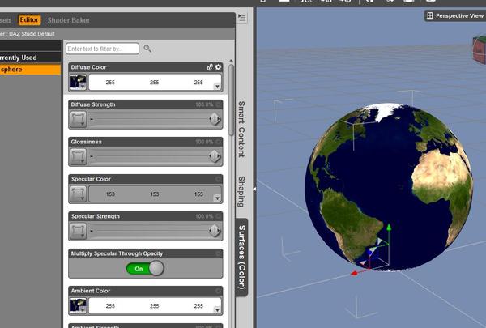Click the Diffuse Strength map button
This screenshot has height=328, width=486.
78,119
